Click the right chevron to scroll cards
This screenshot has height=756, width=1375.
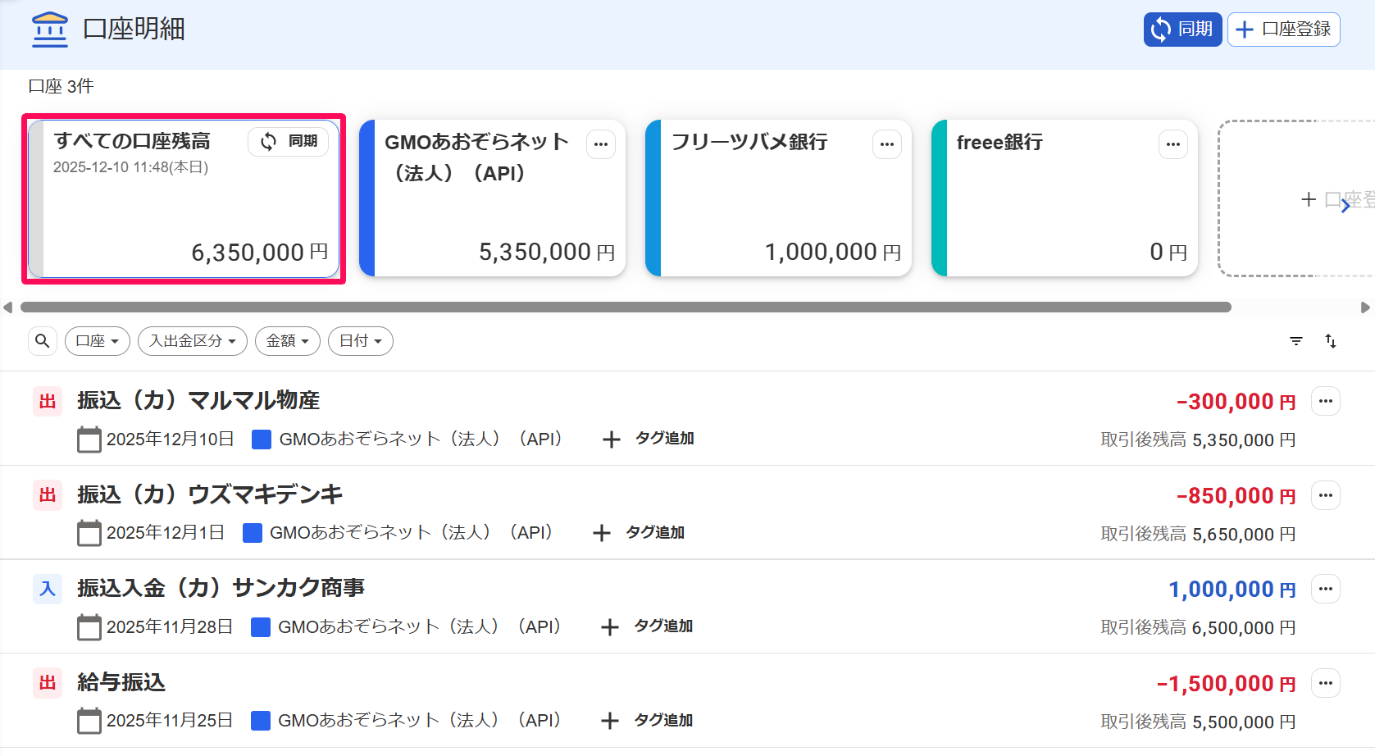1345,207
